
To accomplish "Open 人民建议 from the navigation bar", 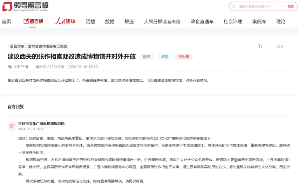I will click(65, 21).
